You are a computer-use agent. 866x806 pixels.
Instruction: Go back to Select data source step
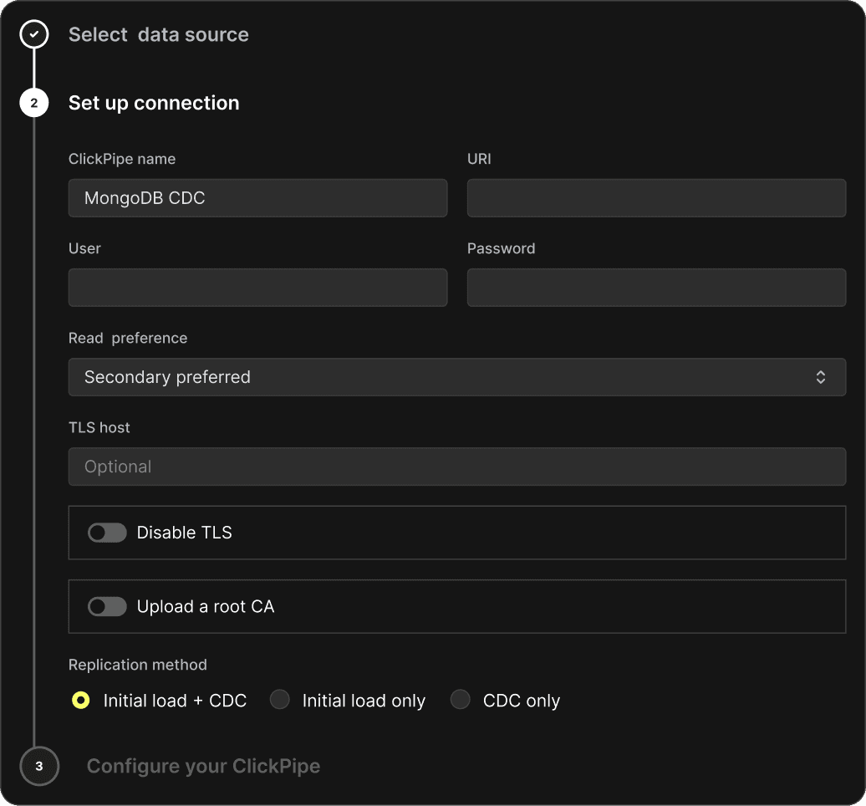pyautogui.click(x=158, y=35)
